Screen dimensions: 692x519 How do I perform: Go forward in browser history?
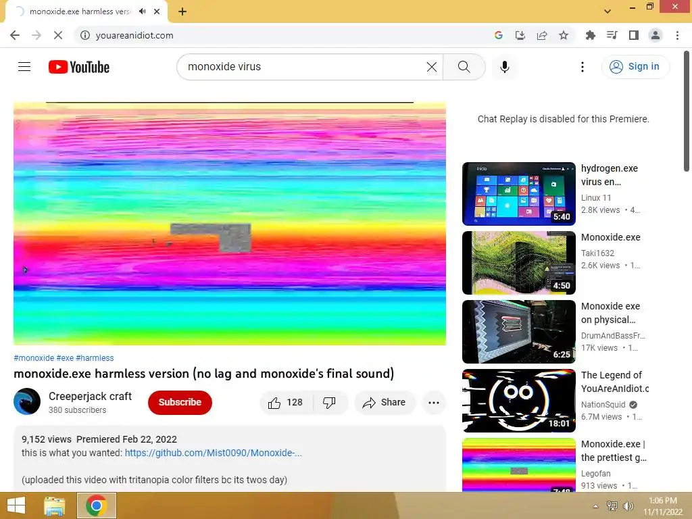pos(36,35)
